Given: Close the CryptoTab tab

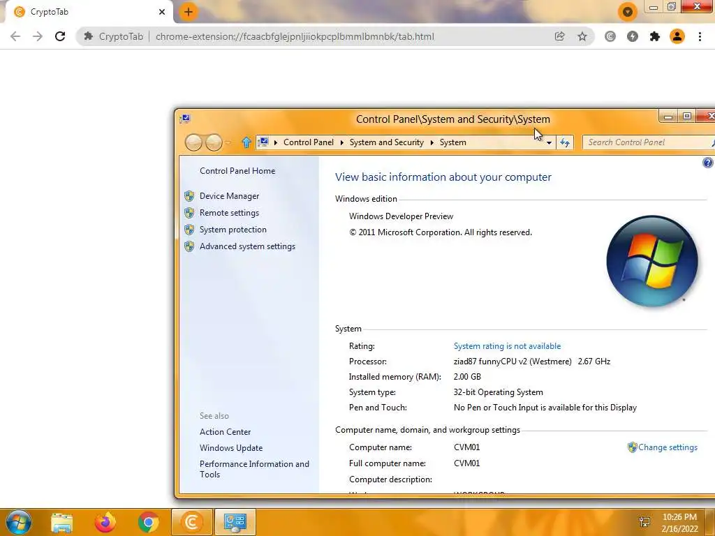Looking at the screenshot, I should pos(162,12).
